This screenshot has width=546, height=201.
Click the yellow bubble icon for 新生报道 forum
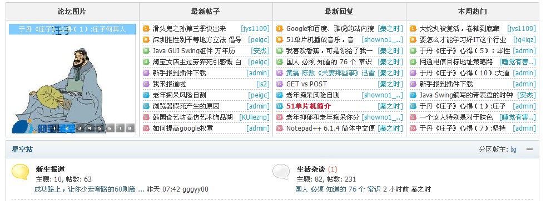(x=20, y=172)
